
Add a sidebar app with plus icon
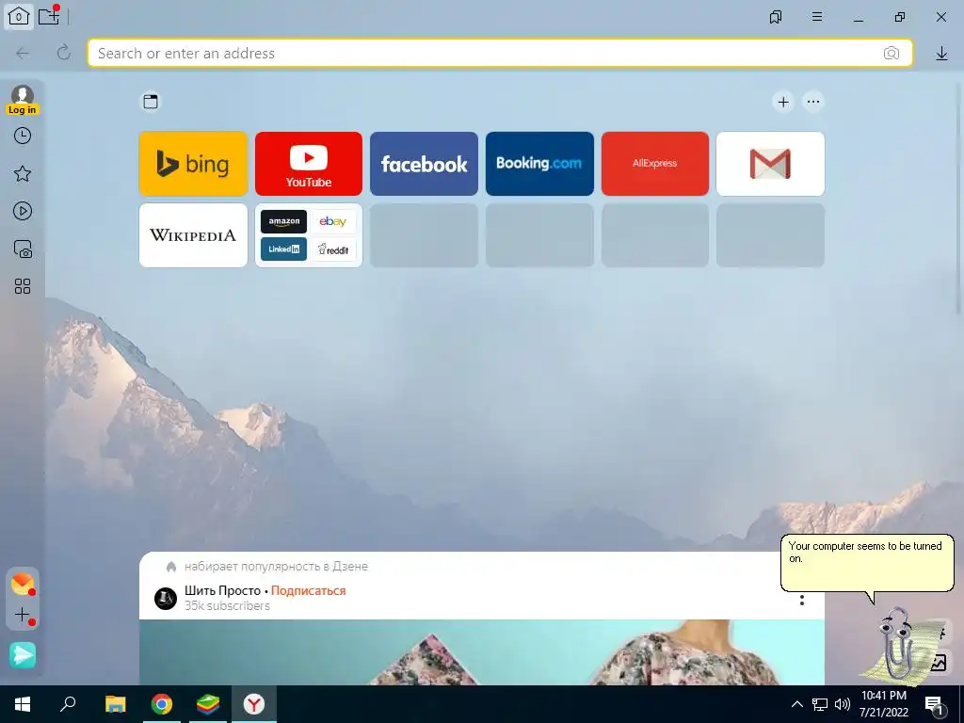[23, 615]
